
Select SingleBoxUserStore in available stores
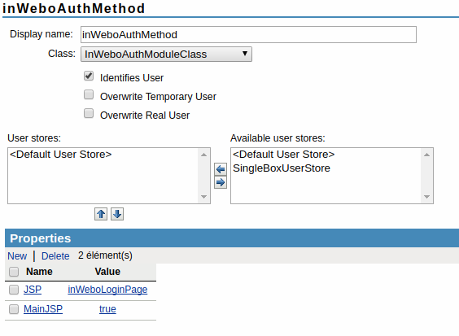tap(282, 168)
